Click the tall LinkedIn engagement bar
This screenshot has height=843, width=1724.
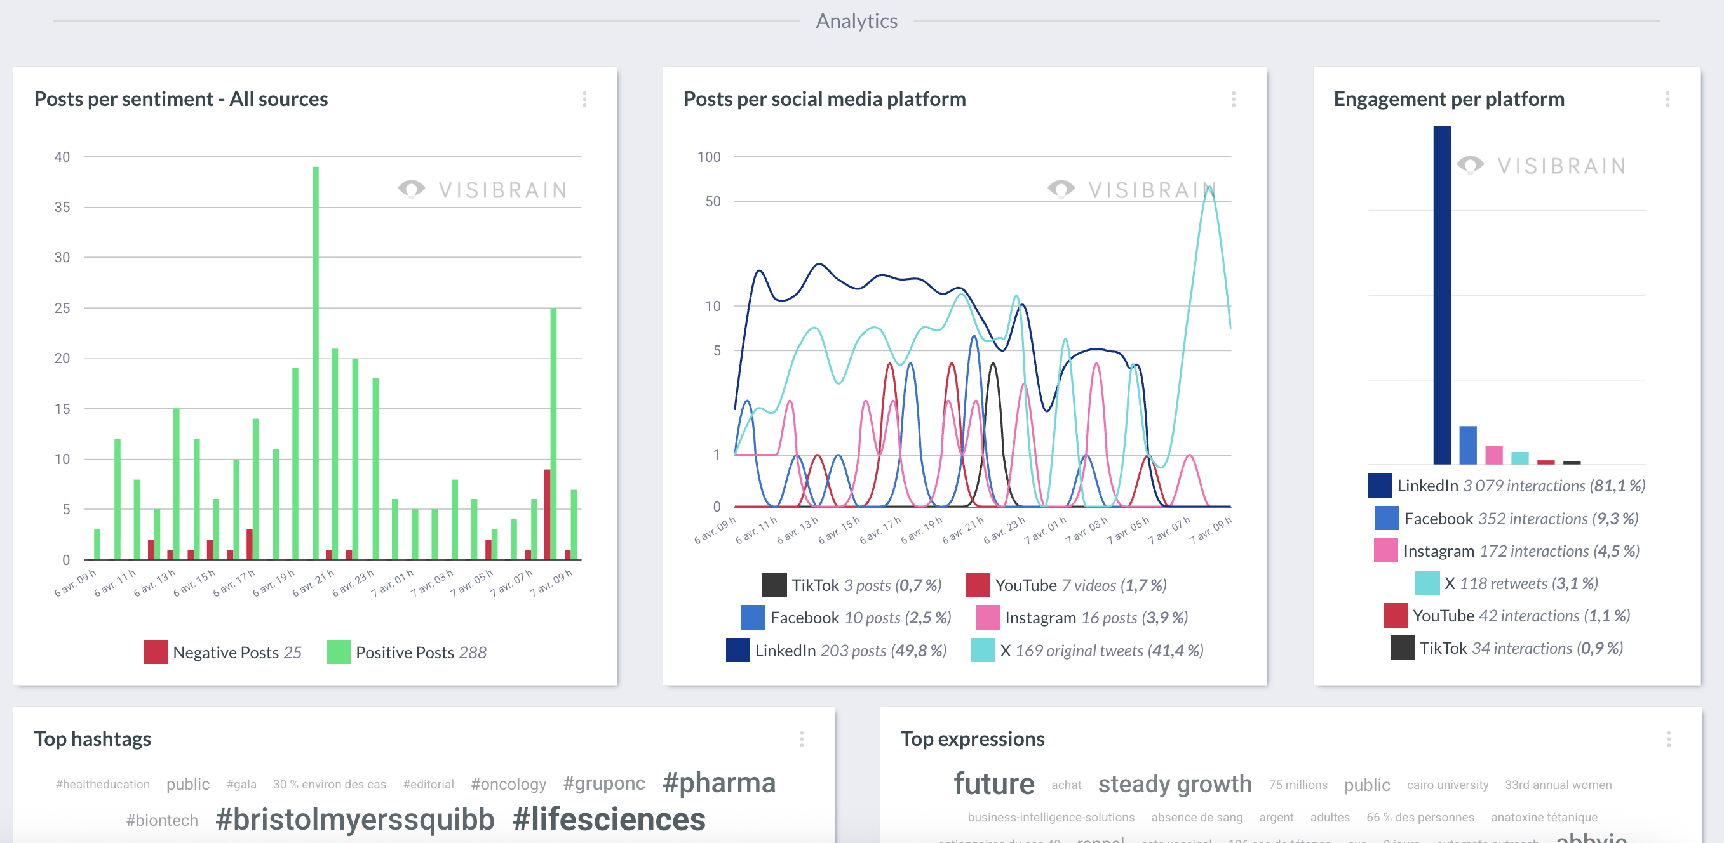point(1441,295)
